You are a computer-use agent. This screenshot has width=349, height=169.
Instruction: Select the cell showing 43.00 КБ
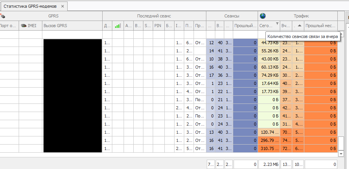[x=269, y=59]
